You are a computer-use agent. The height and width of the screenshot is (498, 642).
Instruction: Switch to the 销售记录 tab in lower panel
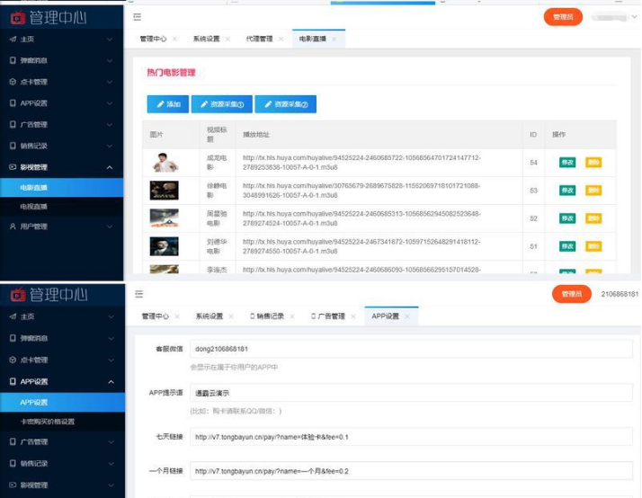(x=267, y=316)
